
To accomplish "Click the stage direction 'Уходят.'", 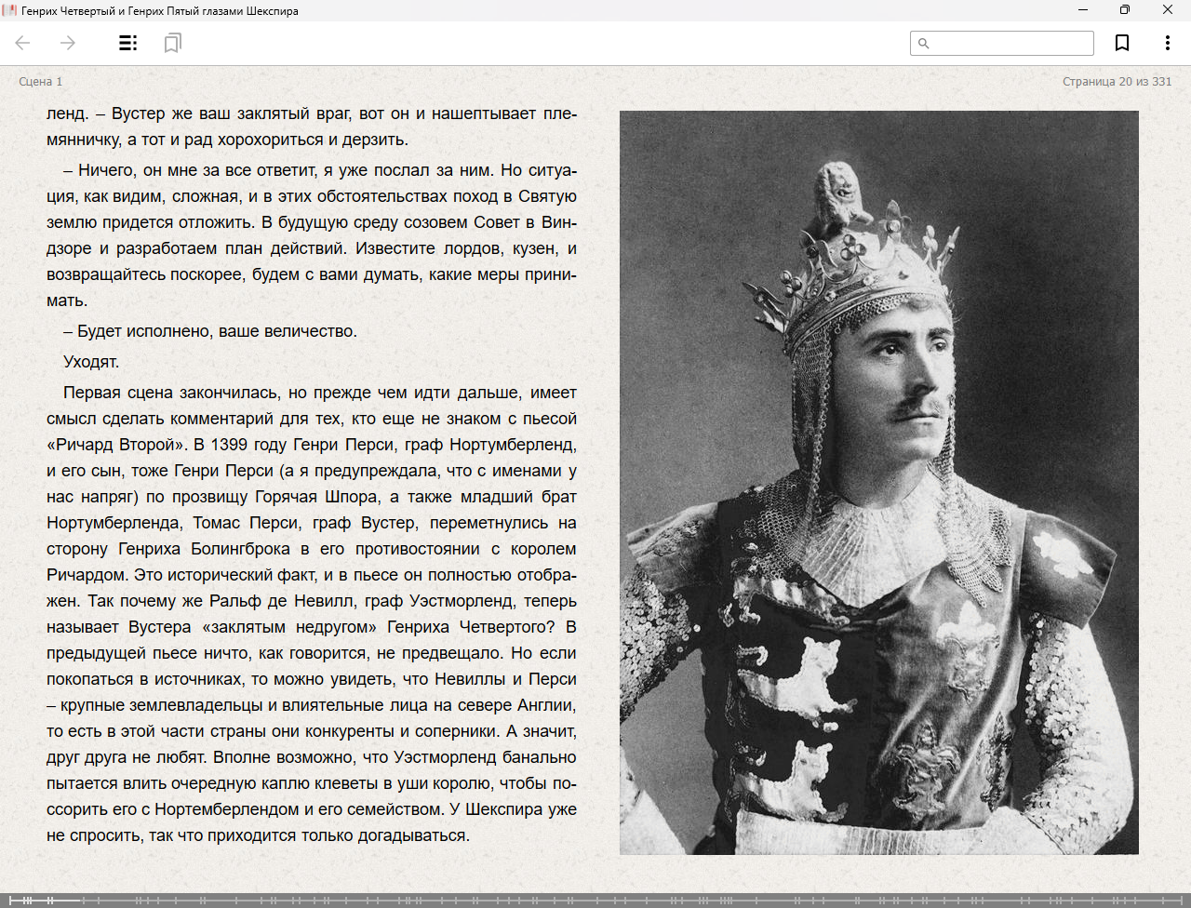I will 91,362.
